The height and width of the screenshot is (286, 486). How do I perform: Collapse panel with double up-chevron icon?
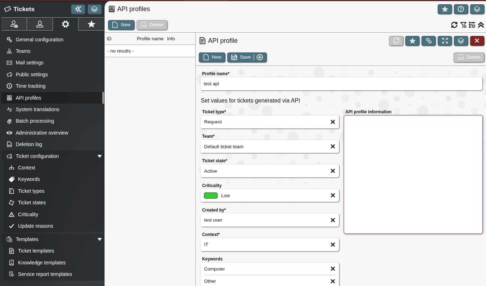point(481,25)
